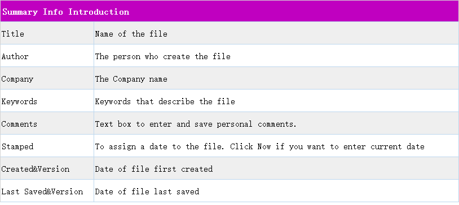Viewport: 459px width, 205px height.
Task: Click the Name of the file description
Action: tap(131, 34)
